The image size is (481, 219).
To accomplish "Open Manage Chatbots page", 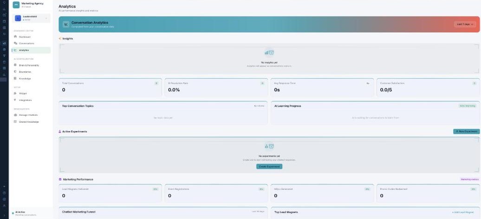I will click(x=31, y=115).
